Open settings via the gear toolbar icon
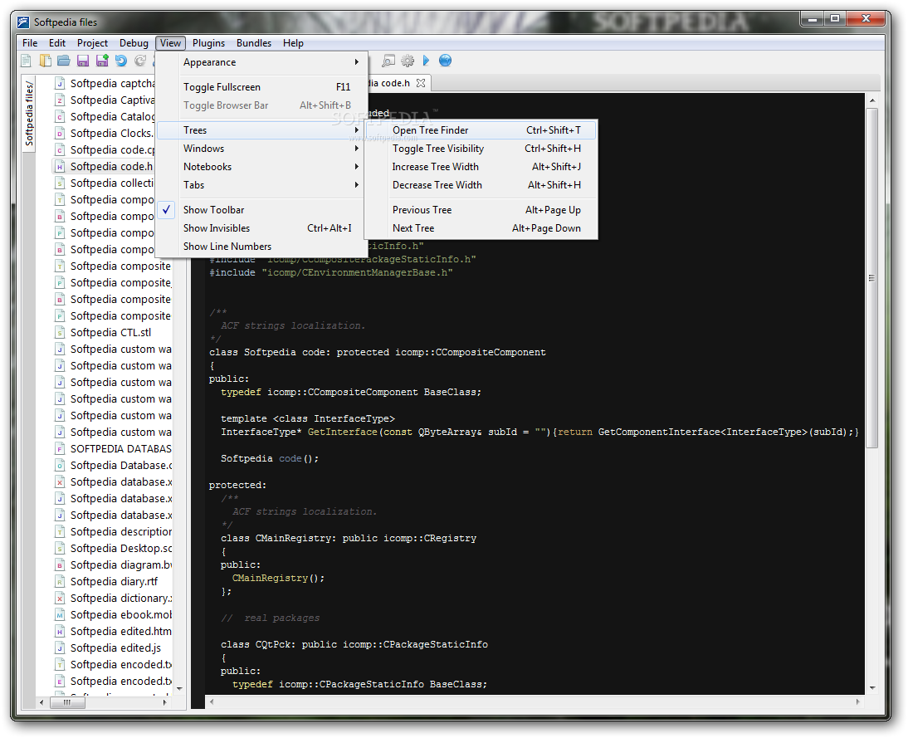Image resolution: width=908 pixels, height=738 pixels. click(408, 61)
